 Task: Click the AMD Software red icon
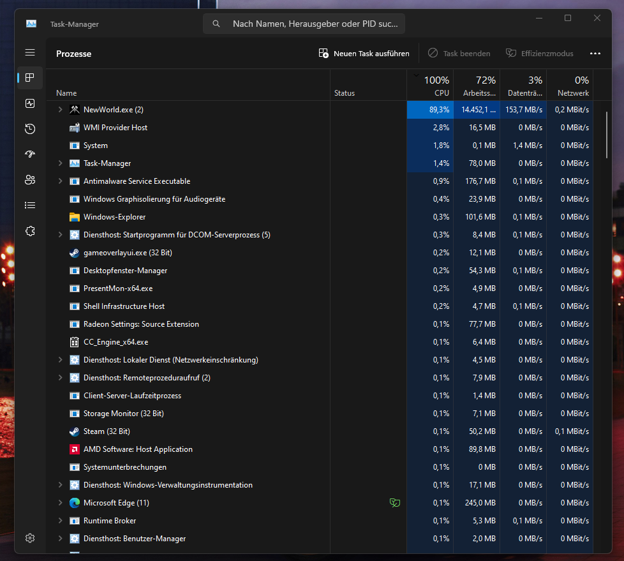click(x=75, y=449)
